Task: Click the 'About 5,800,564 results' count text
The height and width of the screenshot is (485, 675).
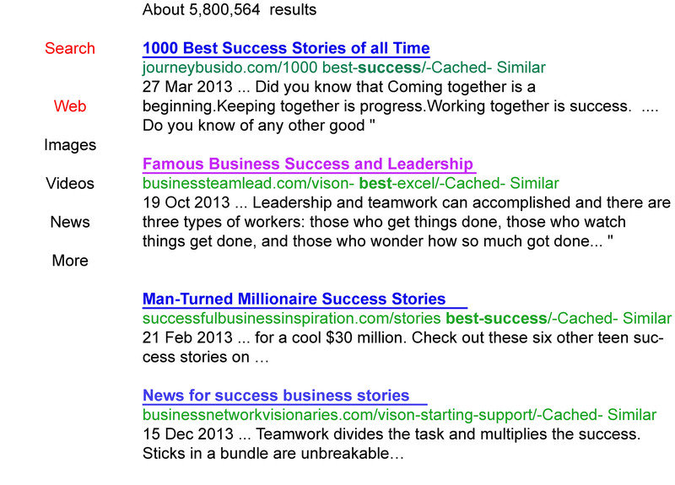Action: coord(229,9)
